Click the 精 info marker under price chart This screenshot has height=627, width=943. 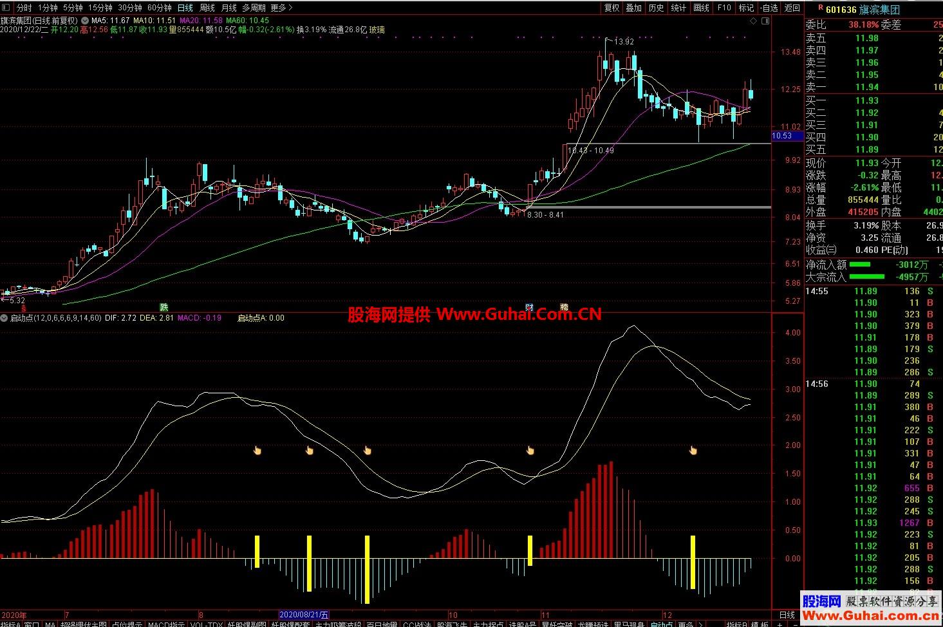(565, 307)
